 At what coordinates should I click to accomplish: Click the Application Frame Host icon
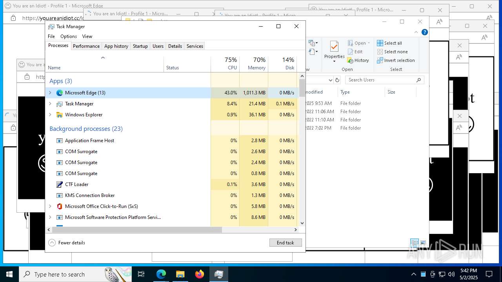(60, 141)
